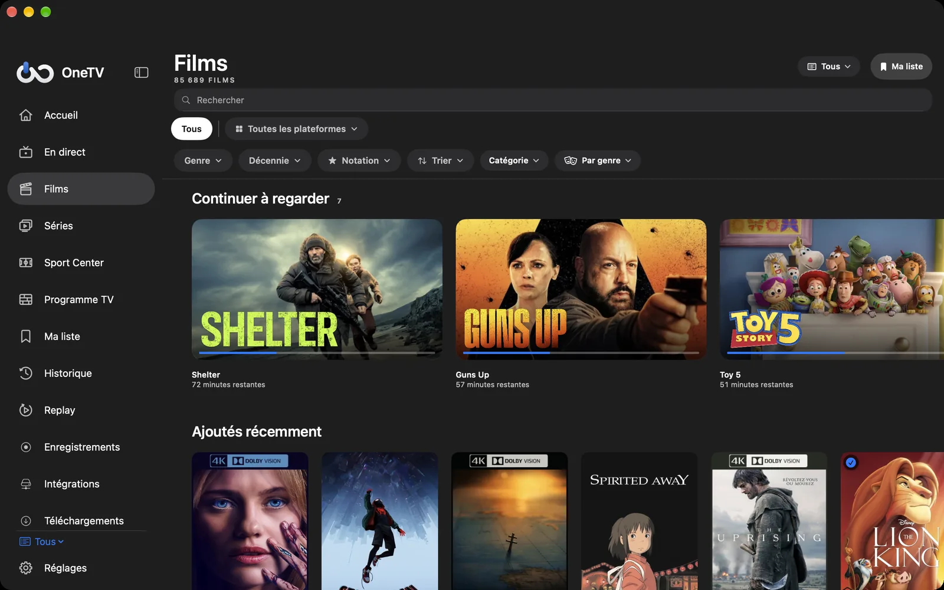
Task: Open Téléchargements label in sidebar
Action: click(84, 521)
